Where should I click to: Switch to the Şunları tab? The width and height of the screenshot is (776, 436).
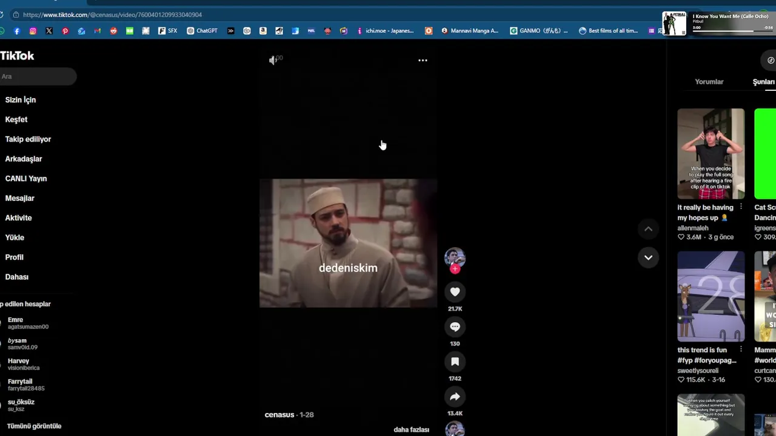tap(764, 82)
